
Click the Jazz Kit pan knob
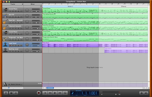point(27,16)
